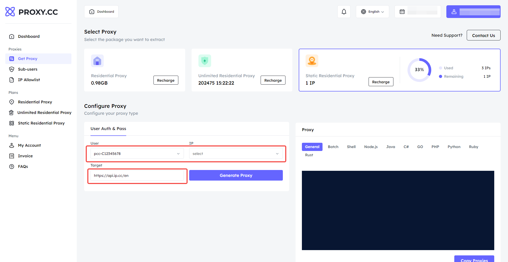Click the Sub-users shield icon
The height and width of the screenshot is (262, 508).
(x=12, y=69)
